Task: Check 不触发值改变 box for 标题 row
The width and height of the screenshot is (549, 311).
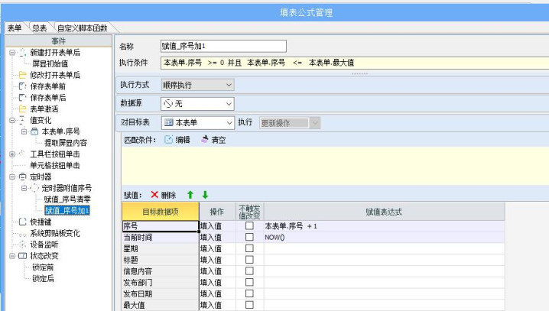Action: pyautogui.click(x=249, y=260)
